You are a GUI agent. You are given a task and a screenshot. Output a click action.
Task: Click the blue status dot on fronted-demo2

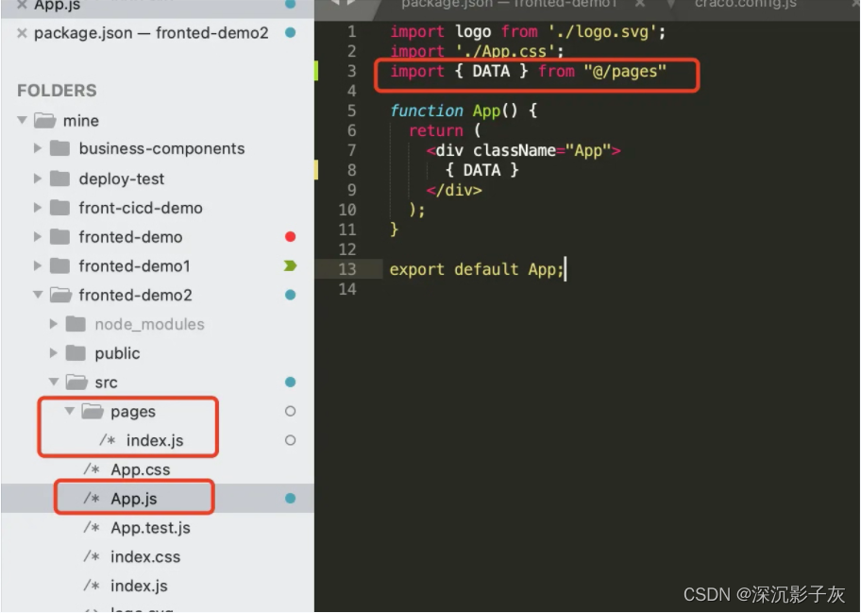[291, 295]
